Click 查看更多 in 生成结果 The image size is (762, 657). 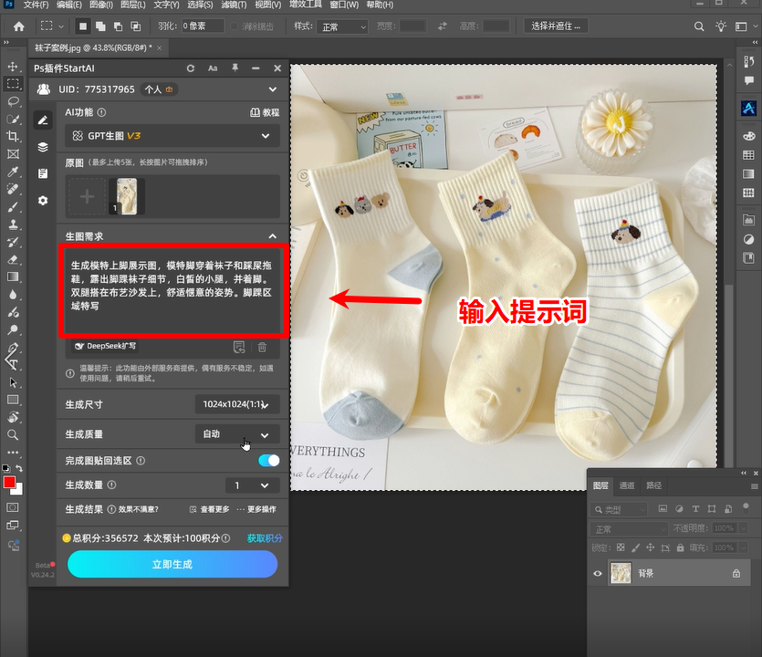pos(210,509)
